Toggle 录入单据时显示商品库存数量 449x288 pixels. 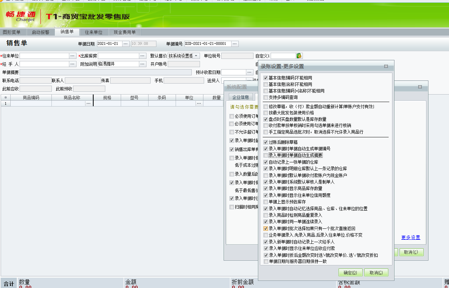(x=265, y=188)
